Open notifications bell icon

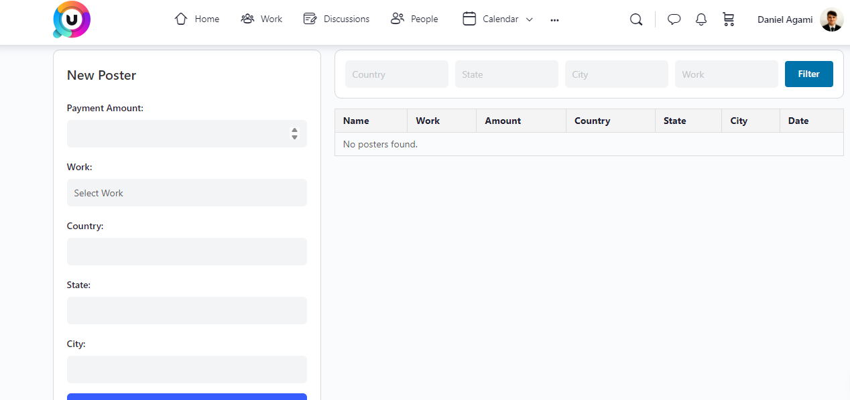click(x=701, y=19)
